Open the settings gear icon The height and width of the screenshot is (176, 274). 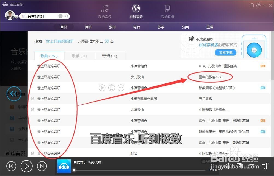click(x=258, y=5)
